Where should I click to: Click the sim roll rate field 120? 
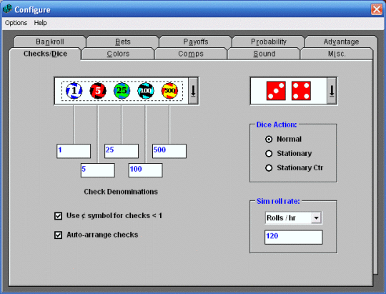(x=294, y=237)
